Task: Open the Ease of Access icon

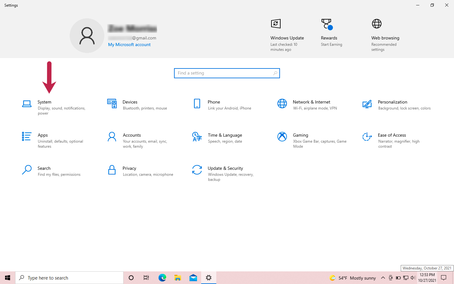Action: [x=367, y=137]
